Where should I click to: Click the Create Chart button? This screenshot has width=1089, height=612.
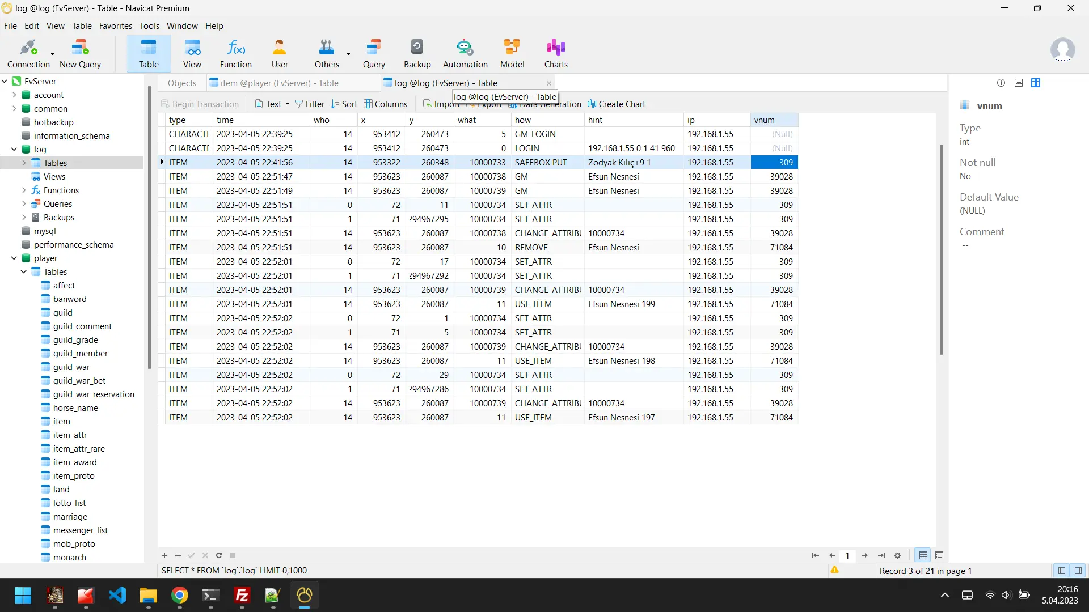click(x=616, y=104)
